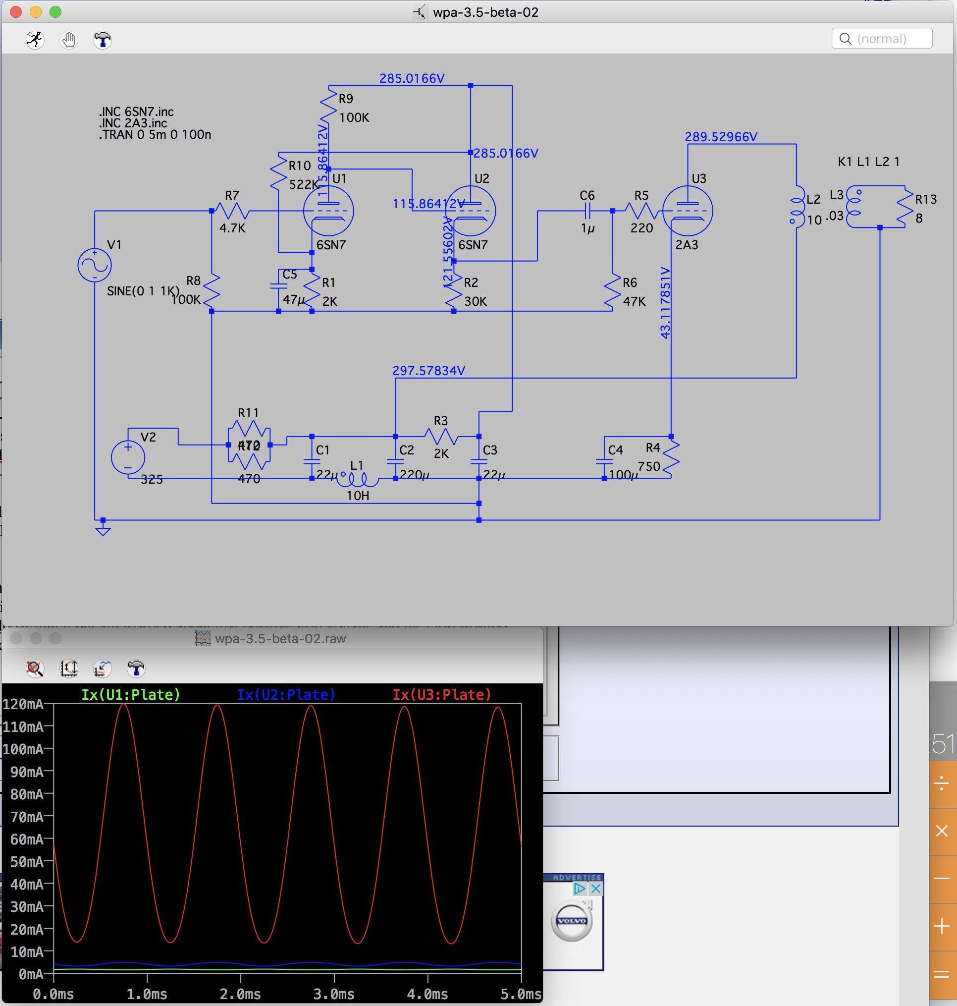Select the R13 8 ohm load resistor

pyautogui.click(x=905, y=207)
